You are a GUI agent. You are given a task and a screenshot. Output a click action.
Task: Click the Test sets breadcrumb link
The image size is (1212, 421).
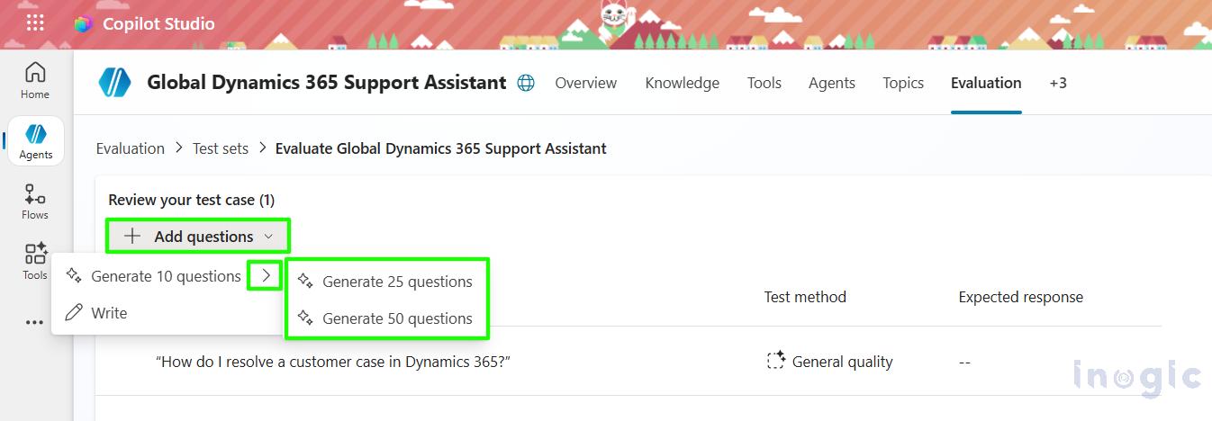[221, 148]
